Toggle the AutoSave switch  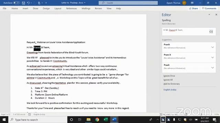[x=16, y=3]
